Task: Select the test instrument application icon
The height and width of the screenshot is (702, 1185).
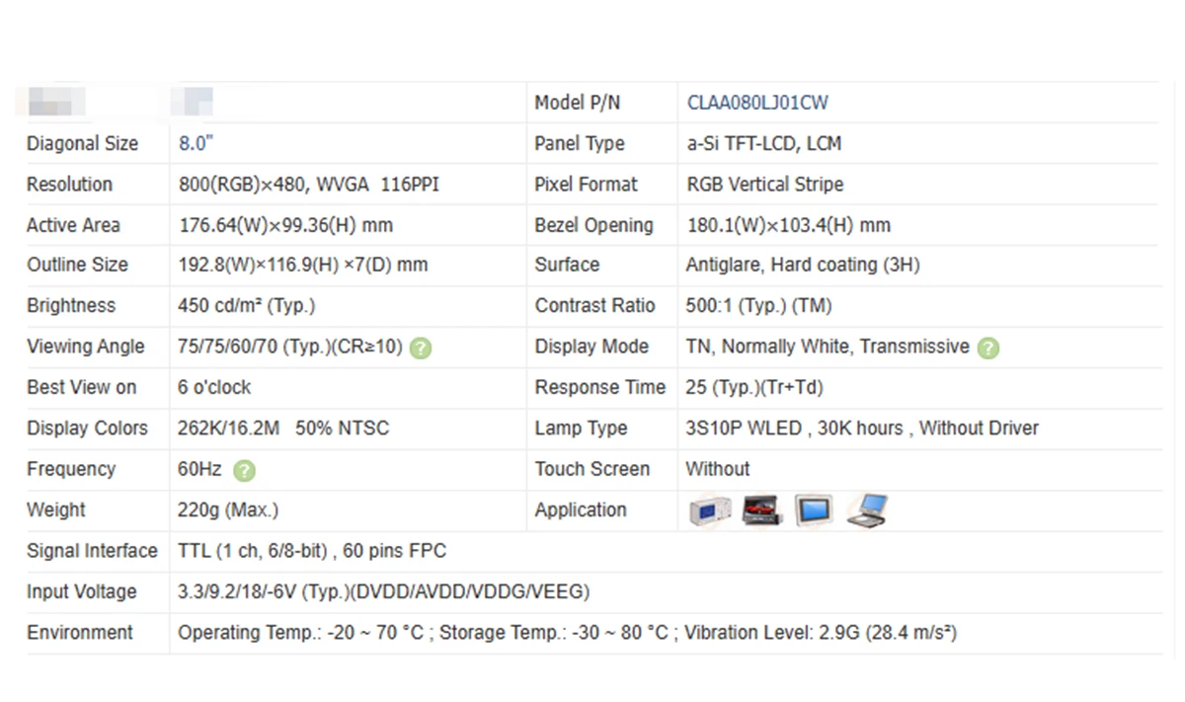Action: coord(709,510)
